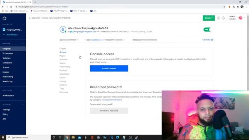Click the DigitalOcean logo in sidebar
This screenshot has width=249, height=140.
pos(4,18)
